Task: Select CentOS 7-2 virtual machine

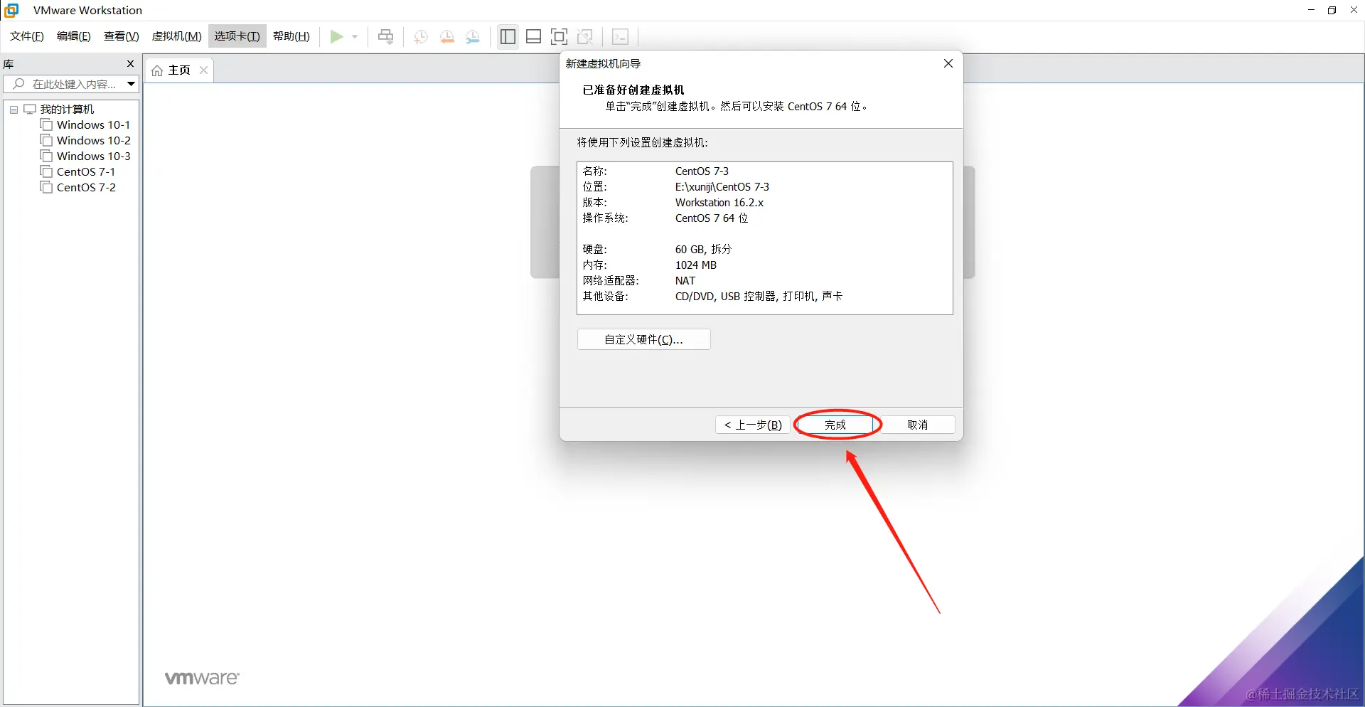Action: coord(86,187)
